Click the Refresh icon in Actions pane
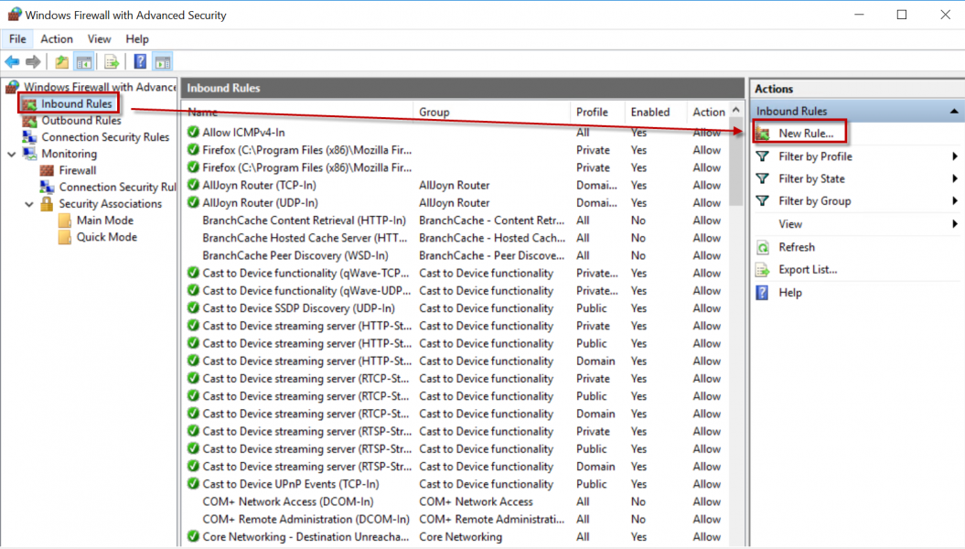 click(762, 247)
